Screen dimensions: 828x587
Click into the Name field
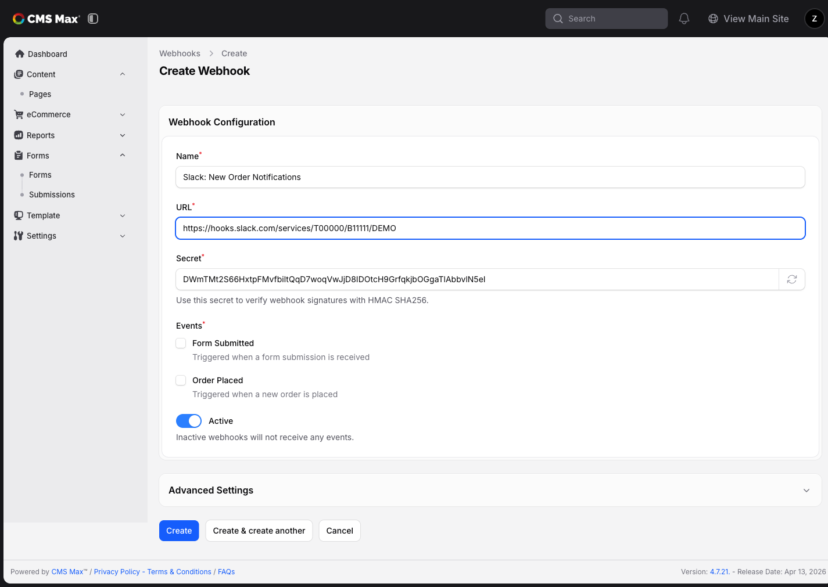click(490, 177)
